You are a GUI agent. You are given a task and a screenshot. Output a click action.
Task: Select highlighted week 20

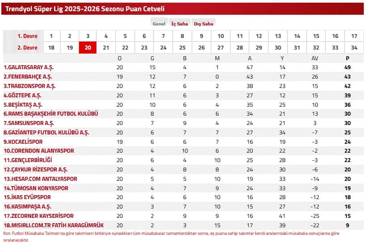tap(88, 48)
